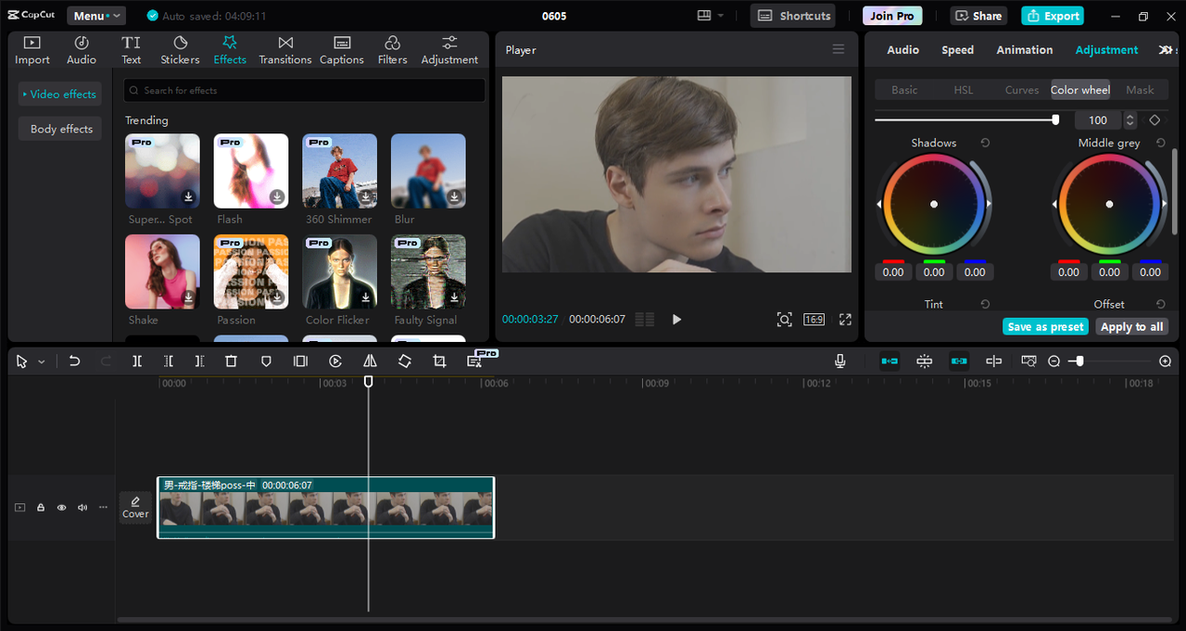The height and width of the screenshot is (631, 1186).
Task: Select Body effects category
Action: (x=61, y=129)
